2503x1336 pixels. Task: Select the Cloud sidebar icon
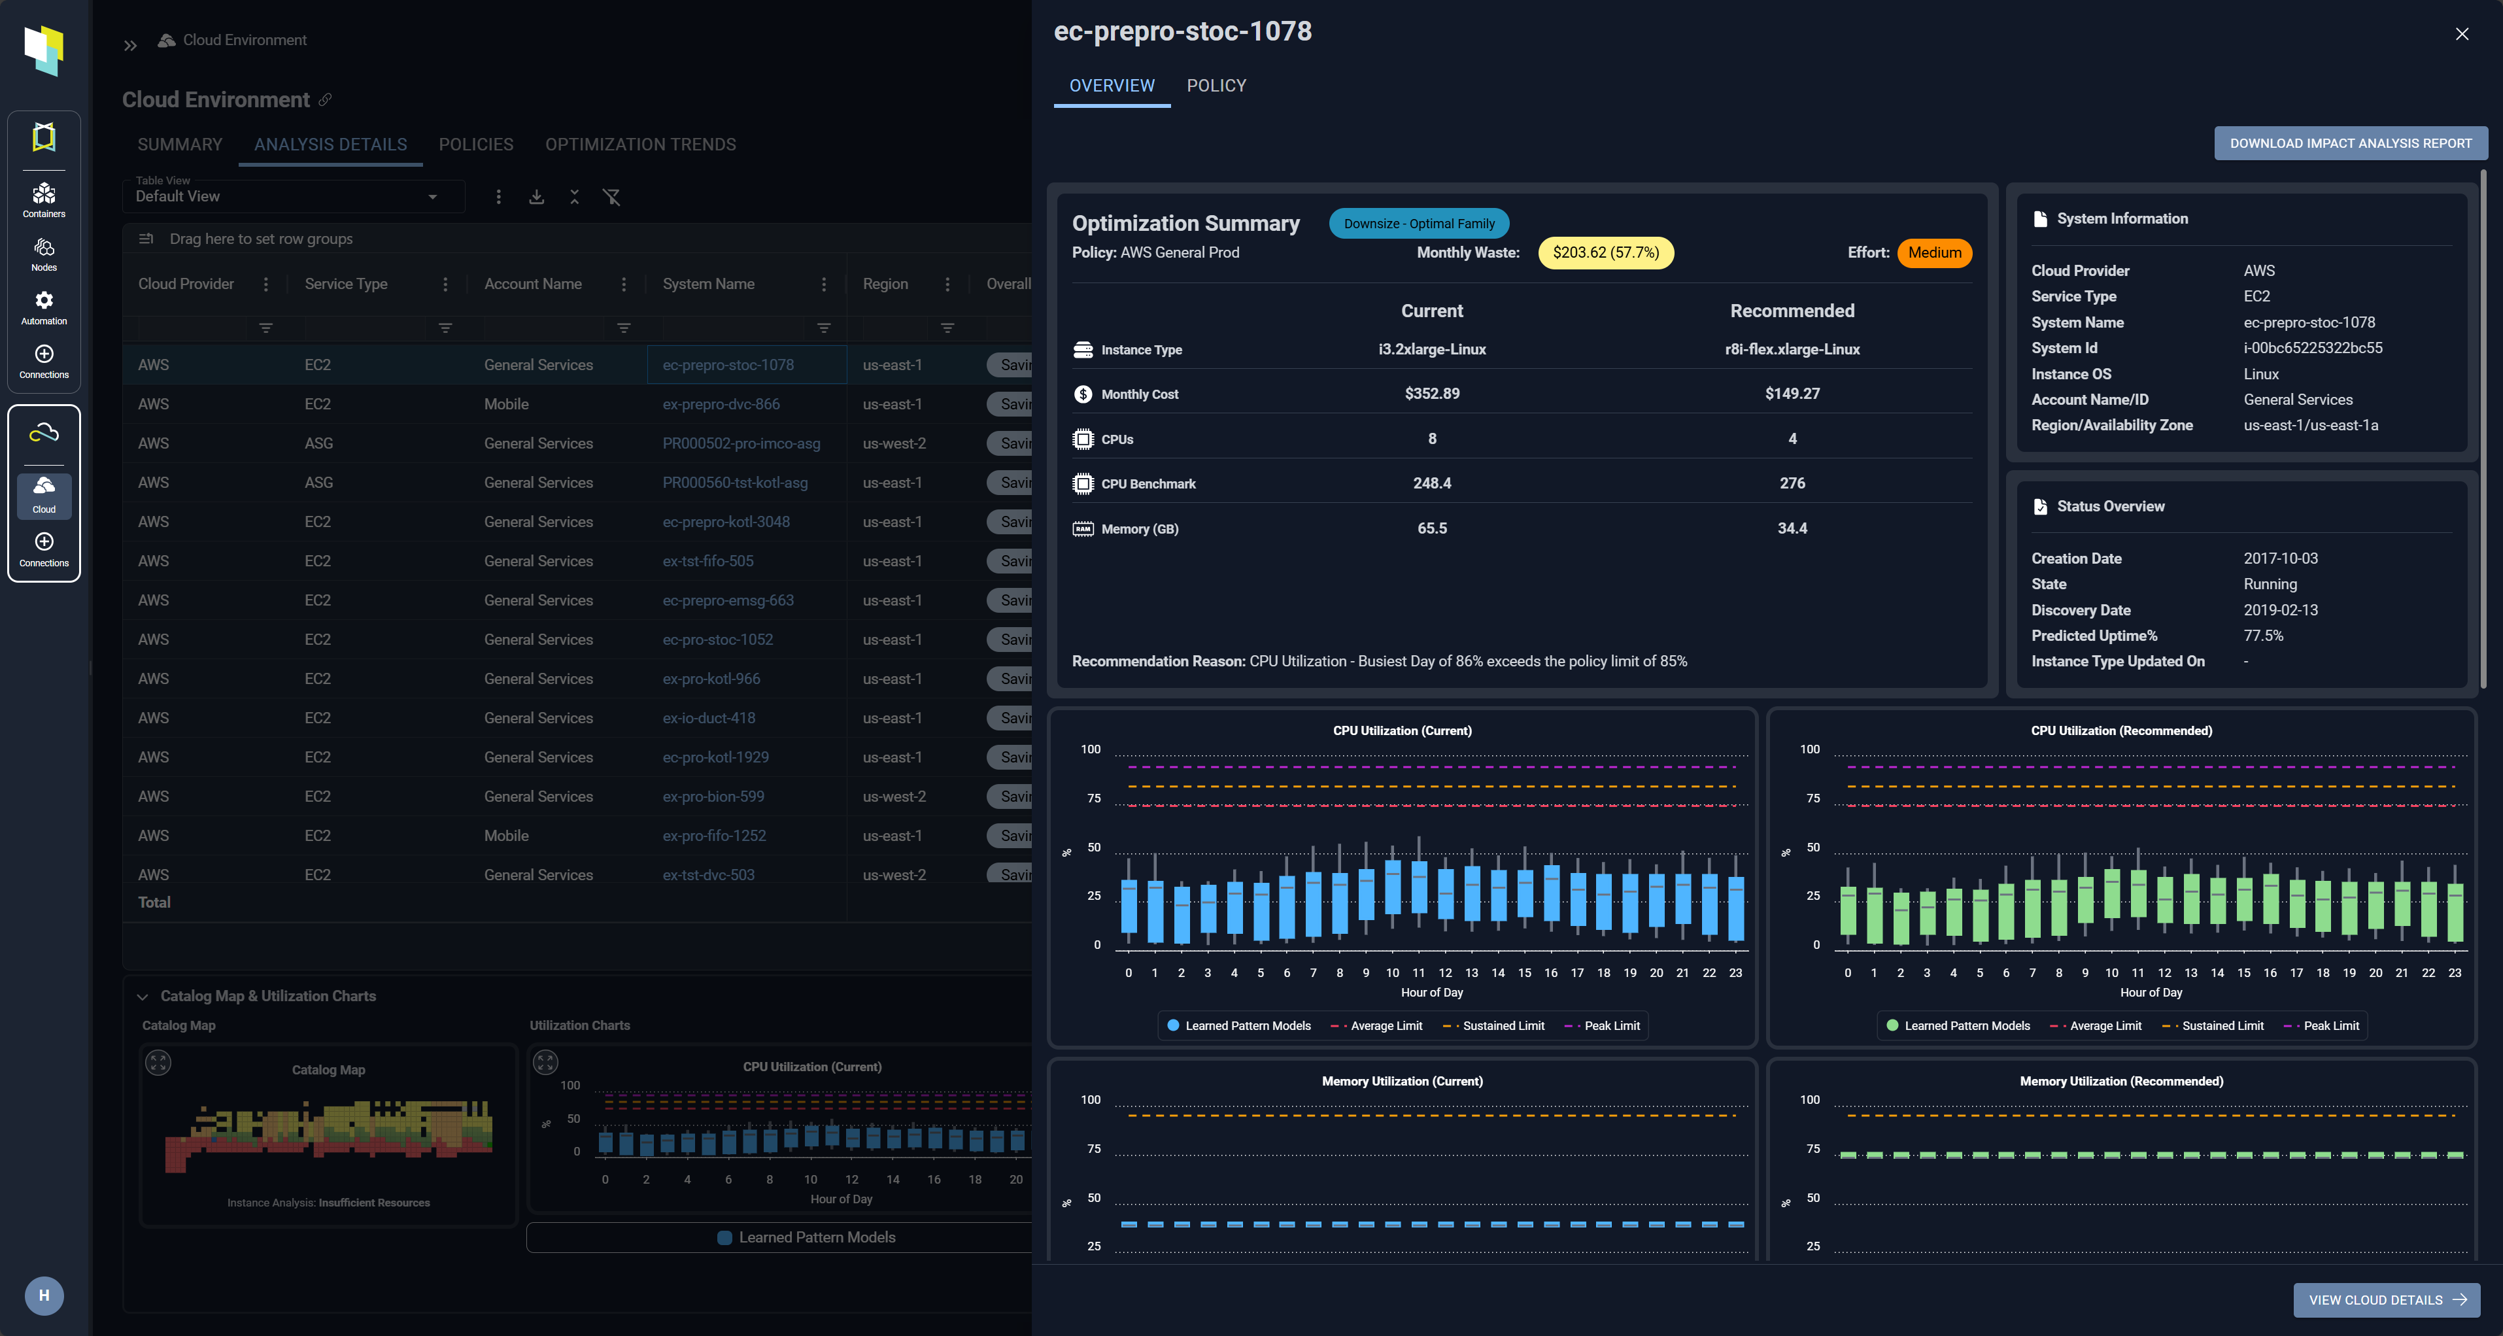coord(44,492)
